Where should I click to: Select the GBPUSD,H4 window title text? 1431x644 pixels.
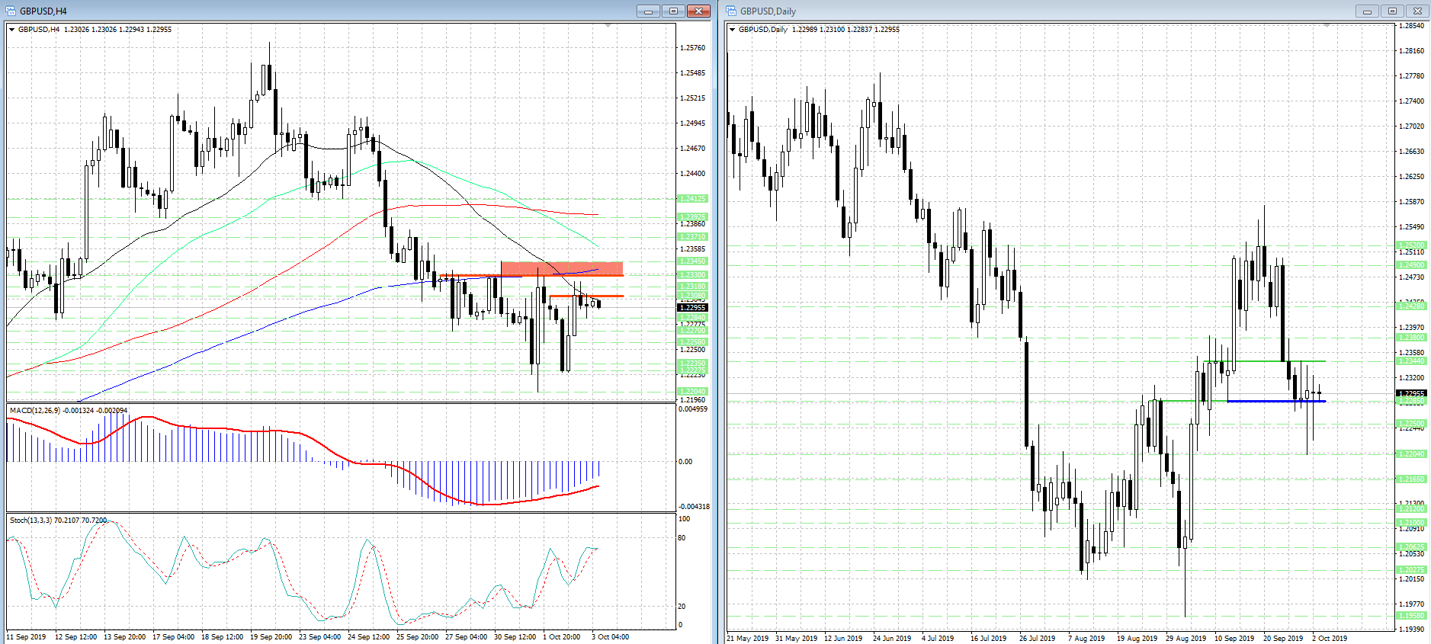[43, 11]
